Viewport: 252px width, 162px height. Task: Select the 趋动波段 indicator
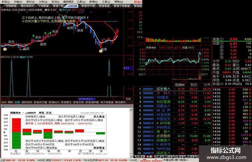[27, 102]
